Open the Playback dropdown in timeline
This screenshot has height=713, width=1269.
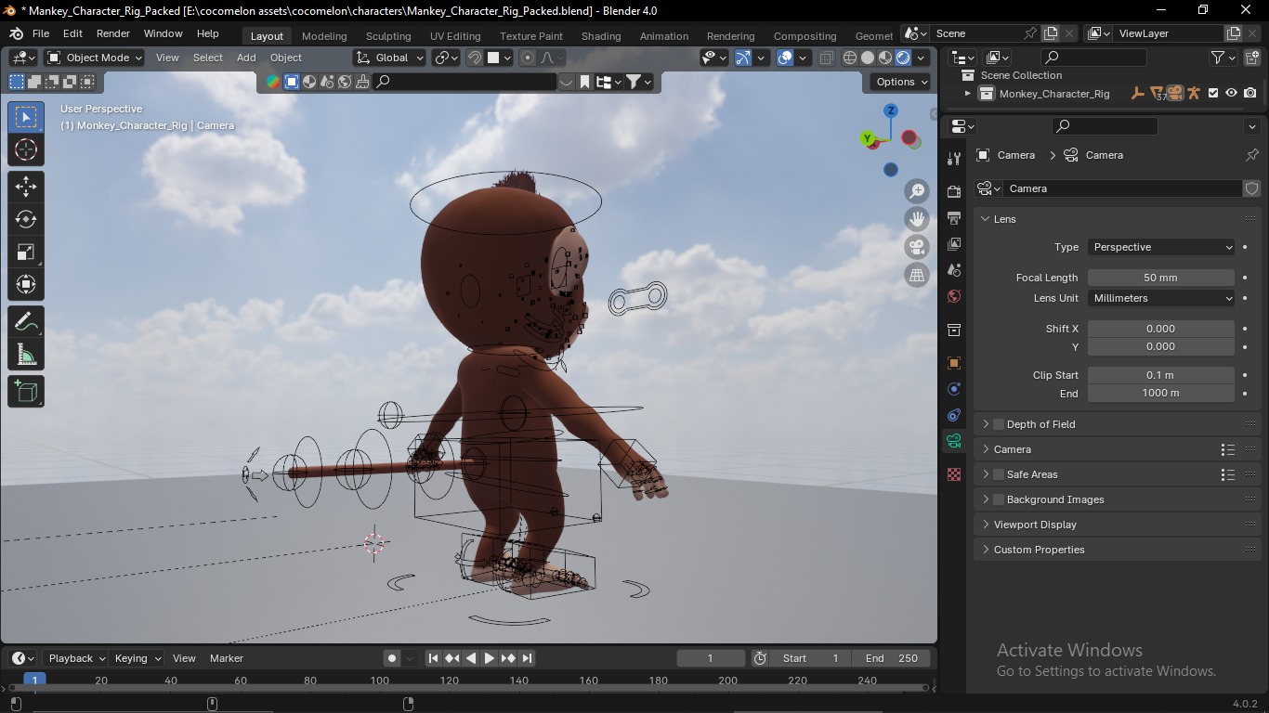76,658
